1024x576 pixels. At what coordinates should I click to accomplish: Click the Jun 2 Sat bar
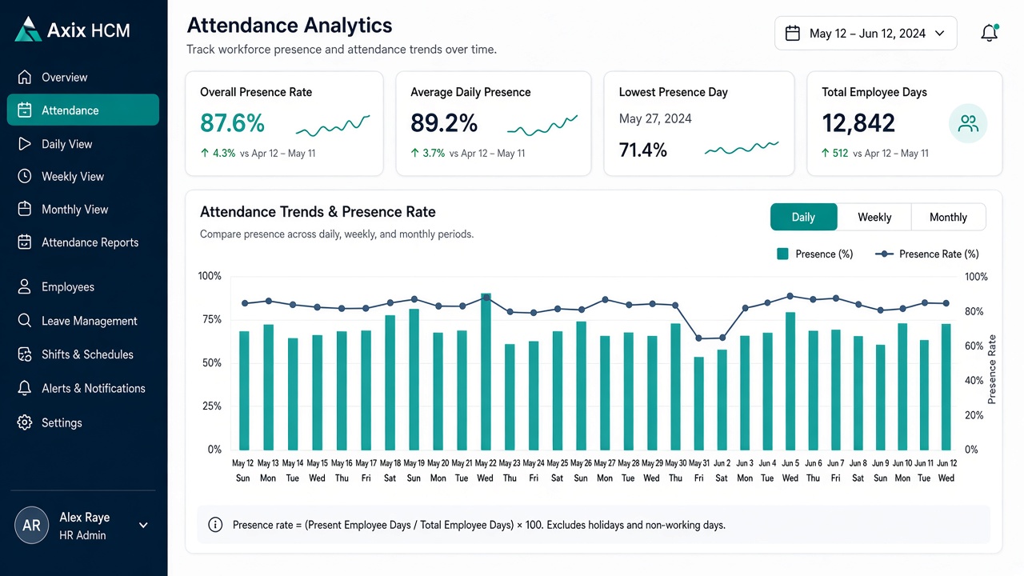pos(722,399)
